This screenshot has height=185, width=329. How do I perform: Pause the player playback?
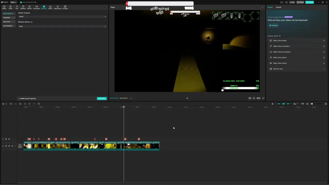click(x=187, y=98)
